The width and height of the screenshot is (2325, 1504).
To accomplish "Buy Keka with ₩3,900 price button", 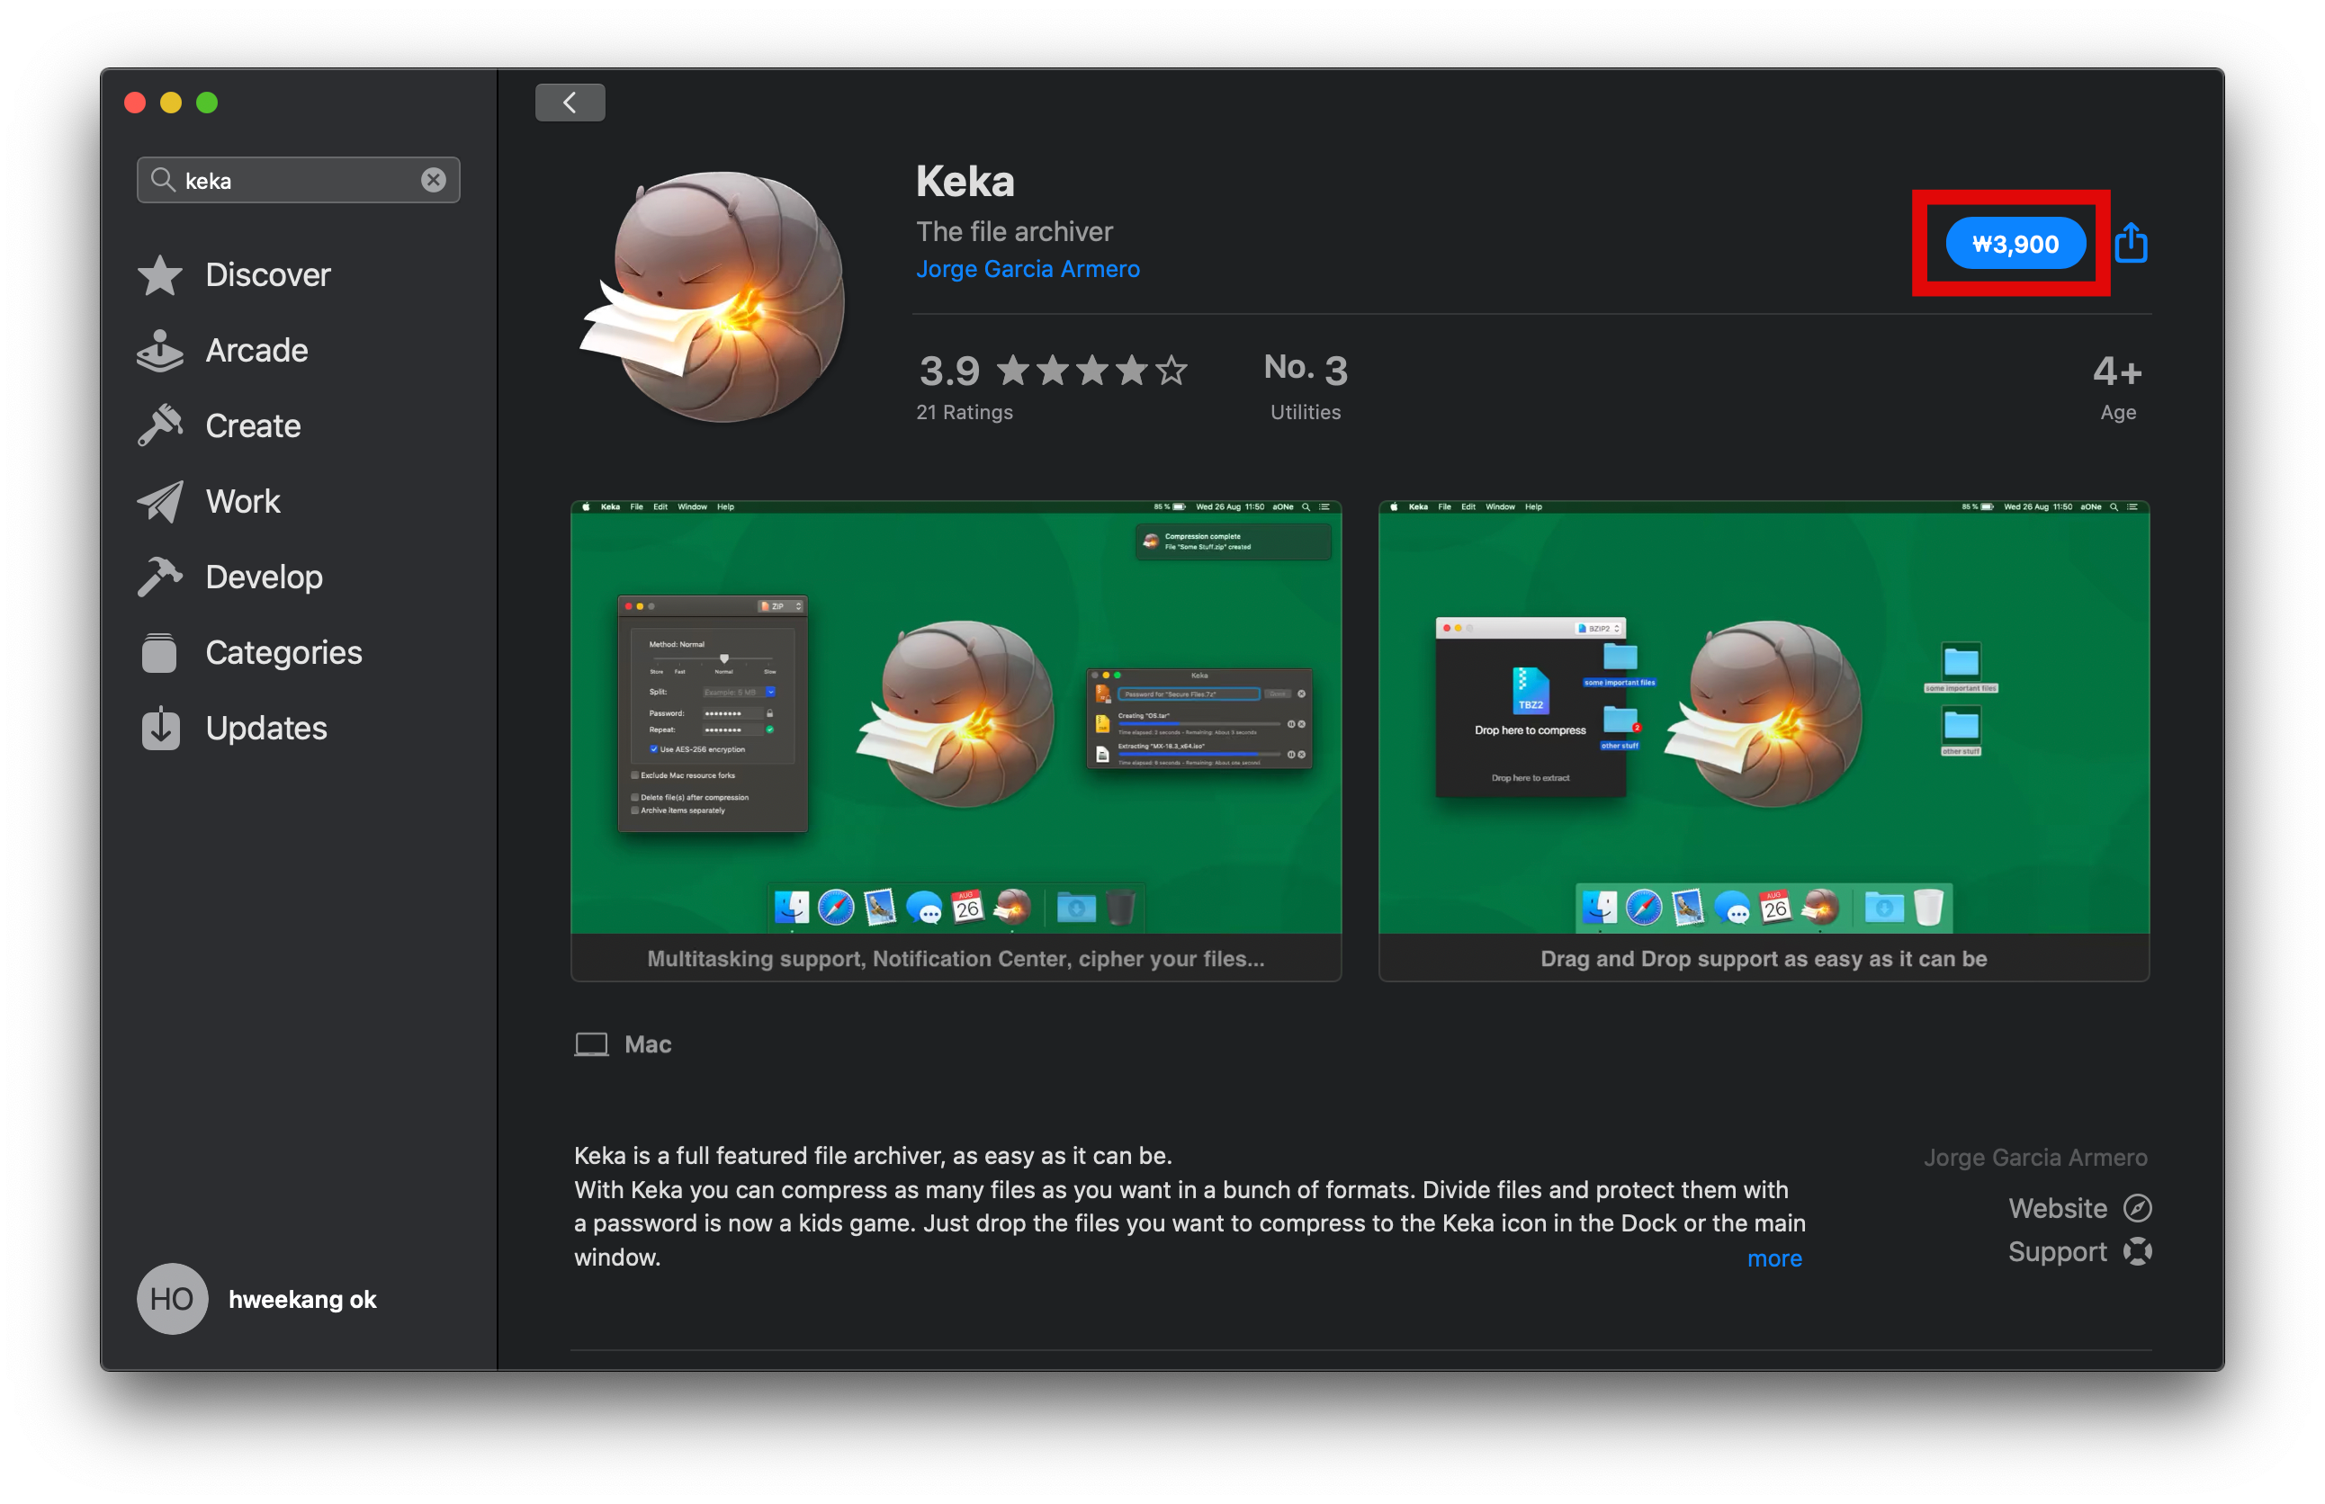I will click(x=2015, y=244).
